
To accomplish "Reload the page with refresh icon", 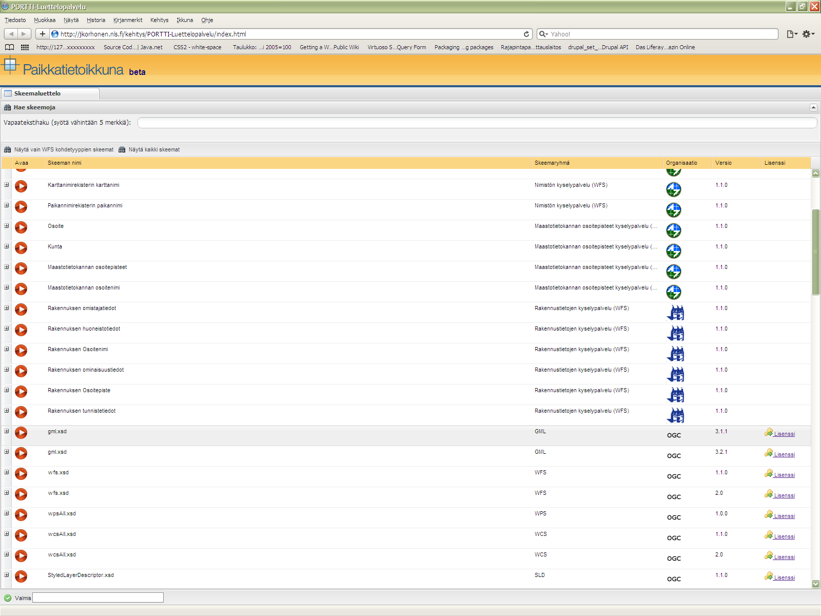I will click(526, 34).
